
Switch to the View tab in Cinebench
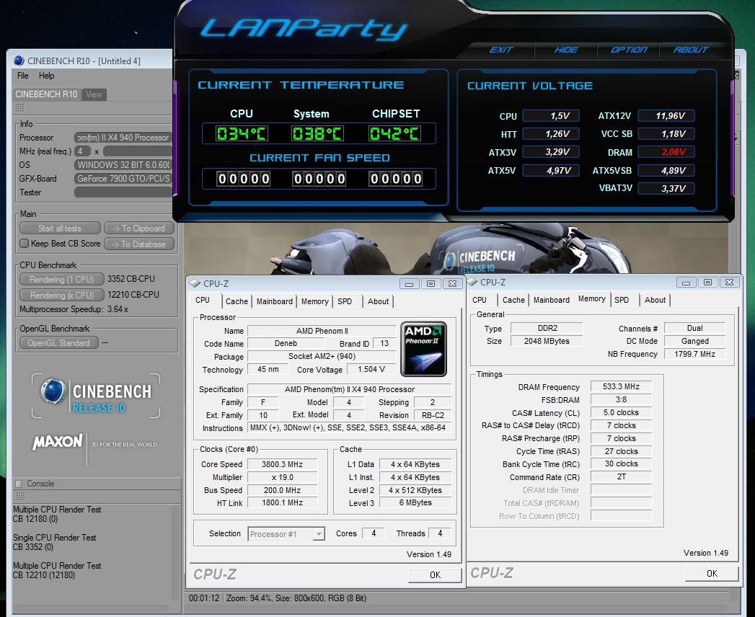coord(94,94)
